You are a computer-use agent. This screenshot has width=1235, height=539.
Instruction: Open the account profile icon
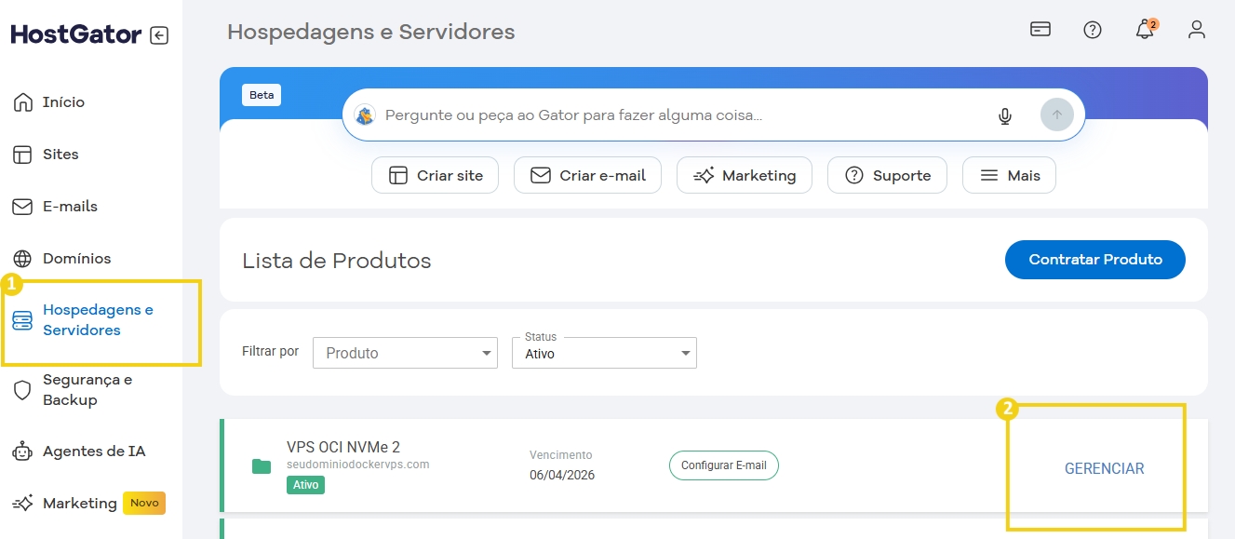(x=1196, y=30)
